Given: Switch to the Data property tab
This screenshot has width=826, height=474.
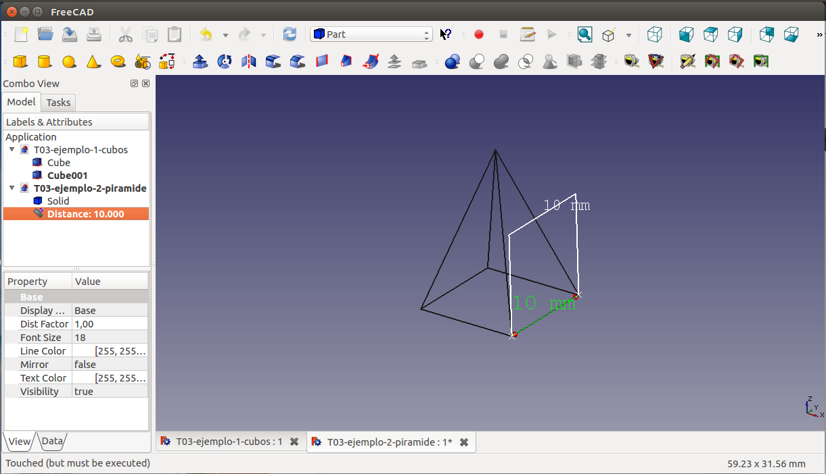Looking at the screenshot, I should (x=52, y=442).
